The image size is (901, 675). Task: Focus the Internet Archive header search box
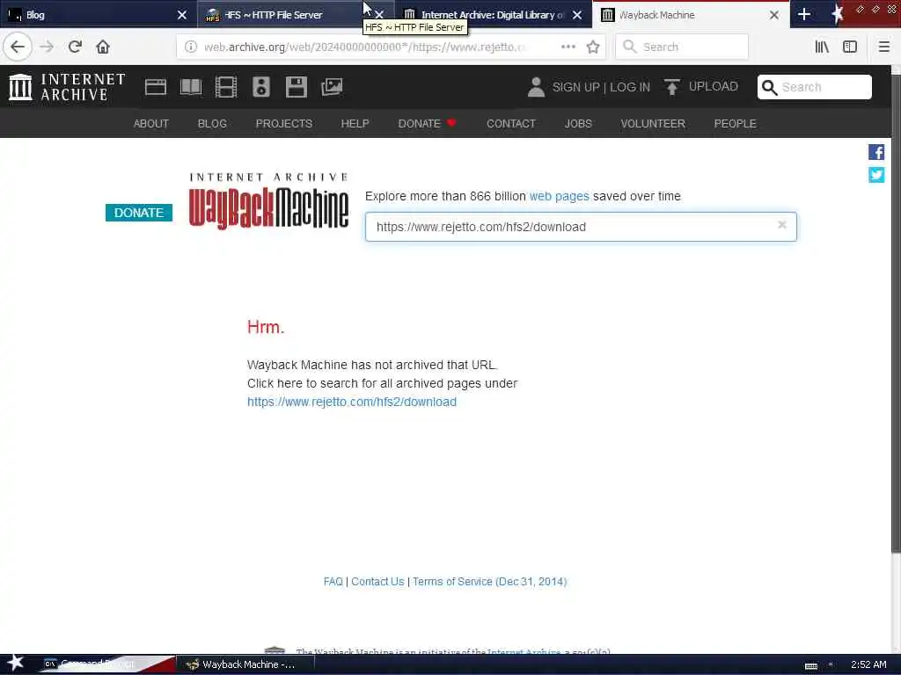pos(814,87)
